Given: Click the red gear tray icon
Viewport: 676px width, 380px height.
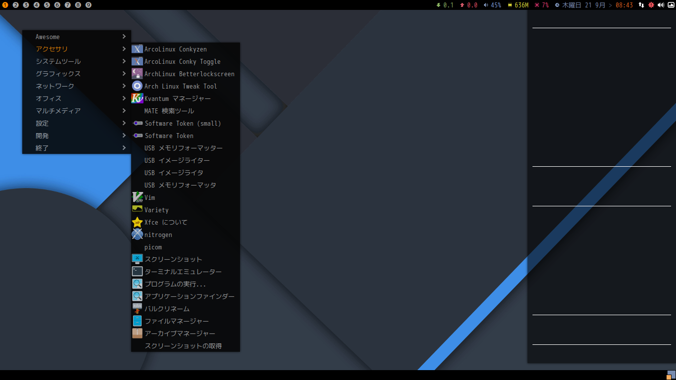Looking at the screenshot, I should tap(651, 5).
